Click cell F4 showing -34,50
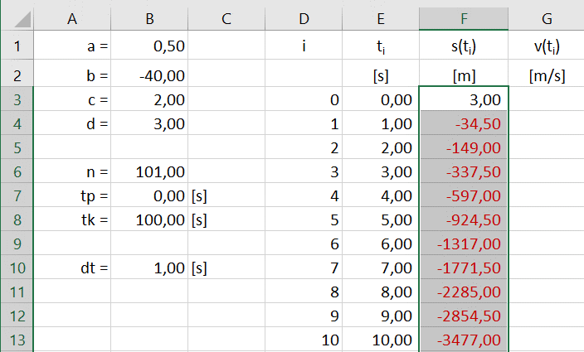Image resolution: width=584 pixels, height=352 pixels. [464, 124]
